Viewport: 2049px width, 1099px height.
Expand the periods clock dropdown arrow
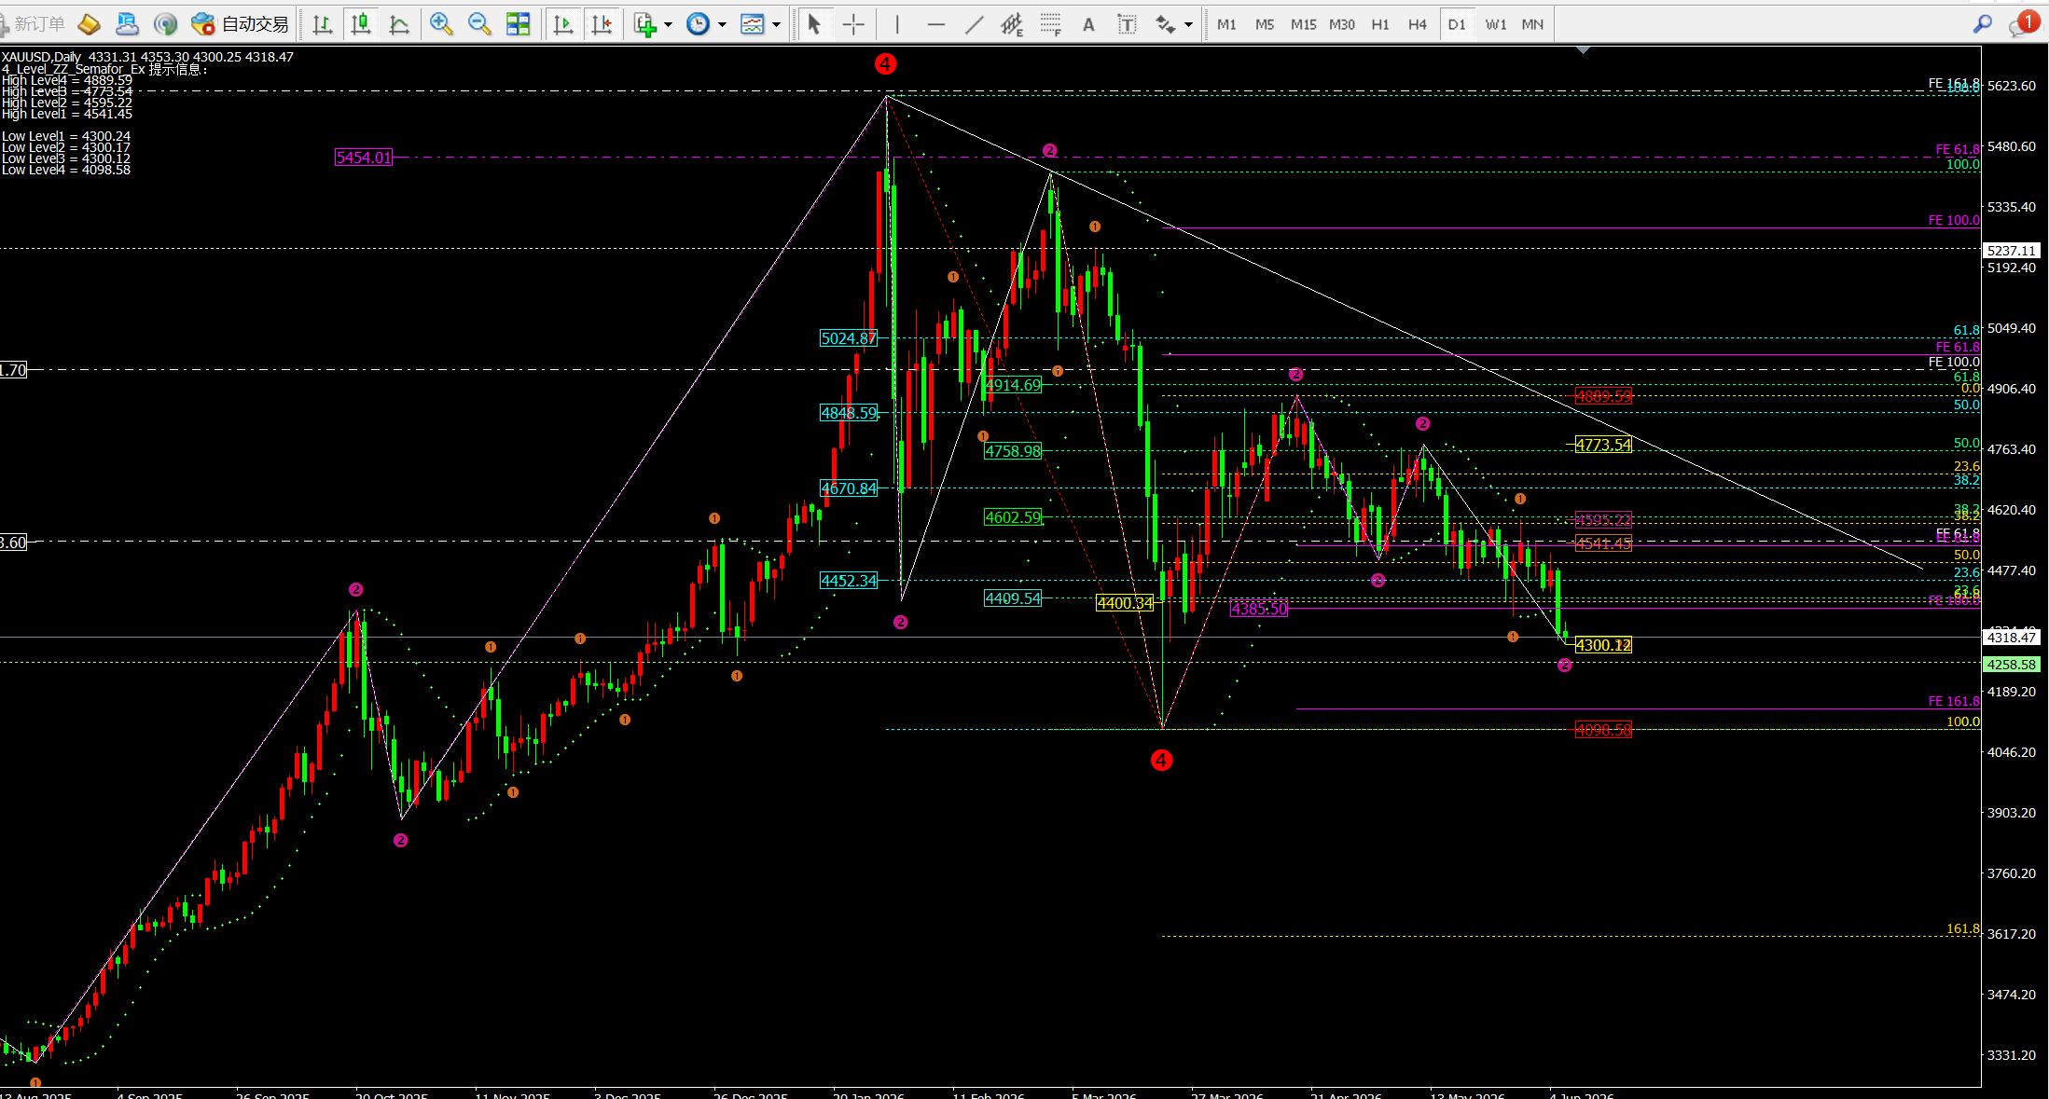tap(722, 24)
